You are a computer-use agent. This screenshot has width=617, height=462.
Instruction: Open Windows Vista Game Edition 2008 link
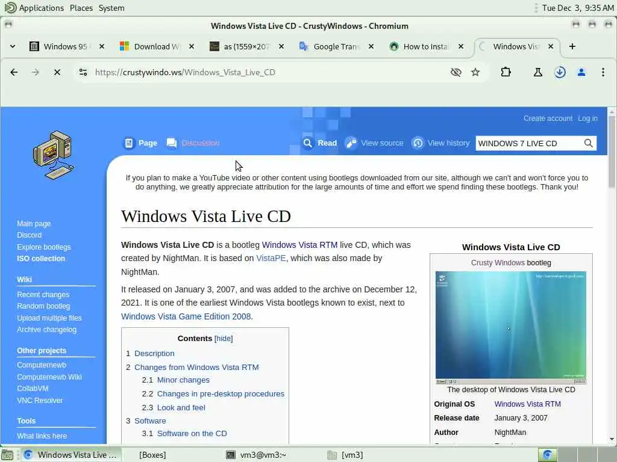186,316
